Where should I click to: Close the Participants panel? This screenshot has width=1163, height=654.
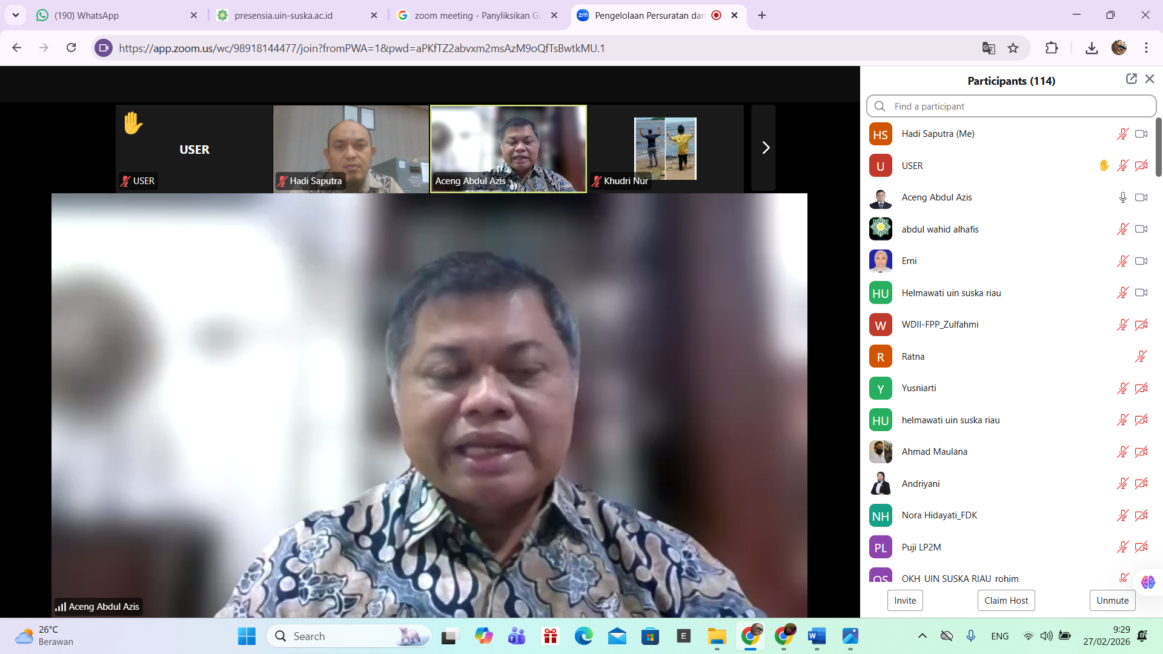[x=1150, y=79]
